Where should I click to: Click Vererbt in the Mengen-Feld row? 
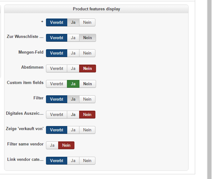pyautogui.click(x=57, y=53)
